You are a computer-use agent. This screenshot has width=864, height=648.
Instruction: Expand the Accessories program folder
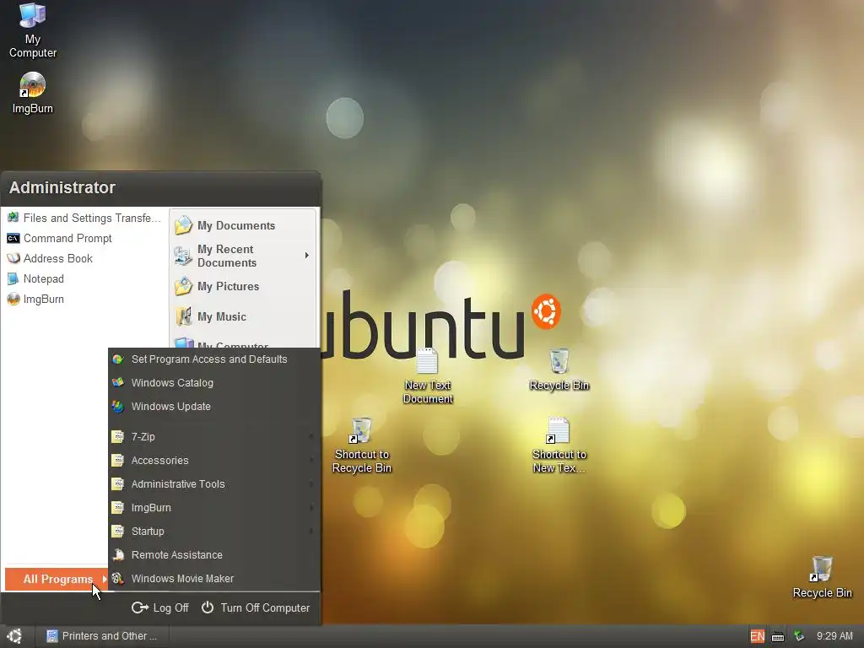click(x=213, y=460)
